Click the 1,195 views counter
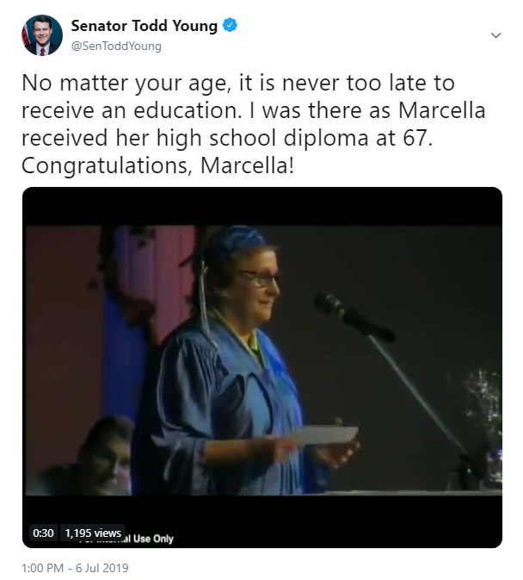This screenshot has height=580, width=523. [93, 533]
